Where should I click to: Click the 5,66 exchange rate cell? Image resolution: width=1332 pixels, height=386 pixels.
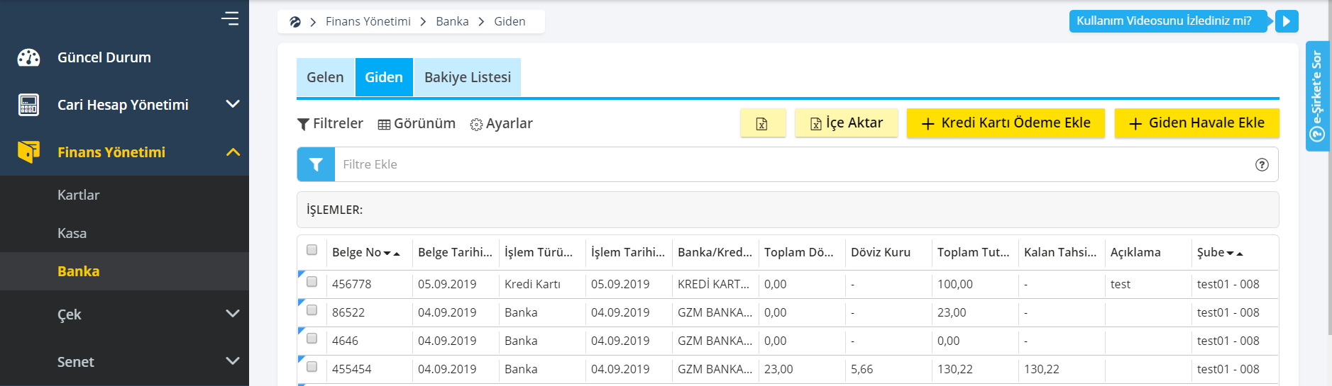click(x=862, y=369)
